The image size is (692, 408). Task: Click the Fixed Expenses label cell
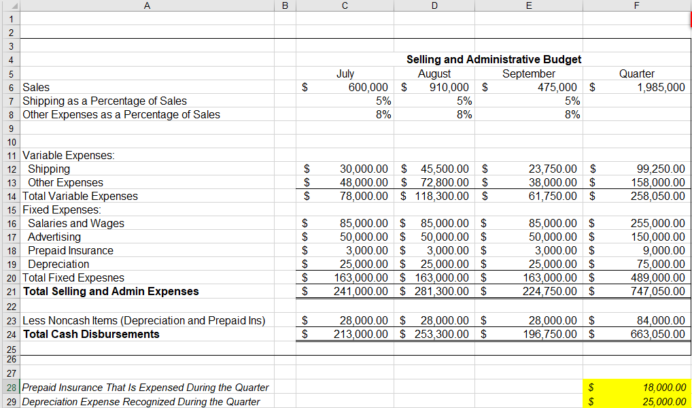pos(146,209)
